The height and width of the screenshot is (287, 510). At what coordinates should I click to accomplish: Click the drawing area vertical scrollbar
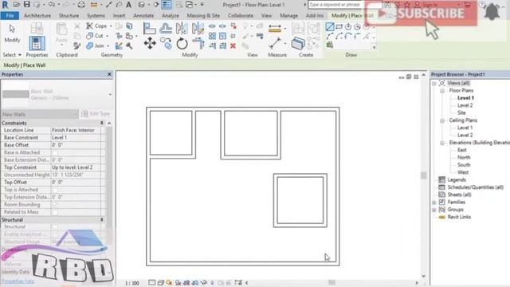click(423, 175)
